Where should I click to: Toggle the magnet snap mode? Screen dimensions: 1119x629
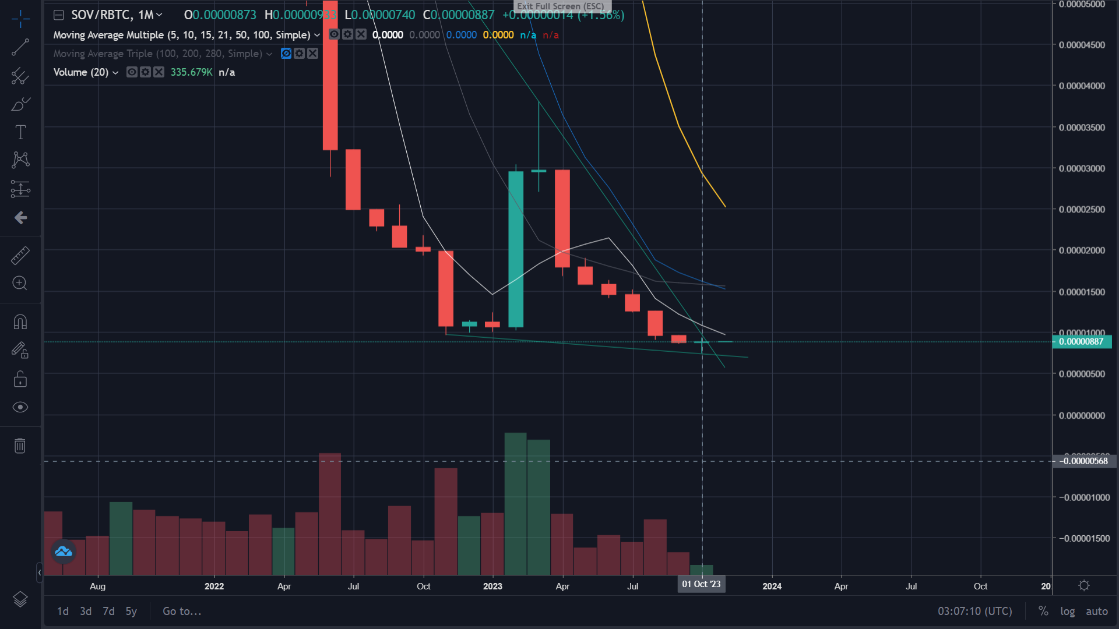[20, 321]
